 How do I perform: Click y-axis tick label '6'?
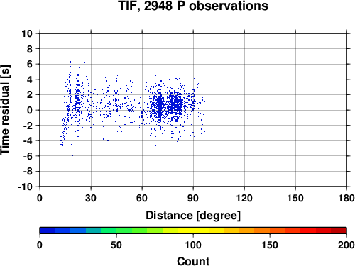click(x=30, y=65)
